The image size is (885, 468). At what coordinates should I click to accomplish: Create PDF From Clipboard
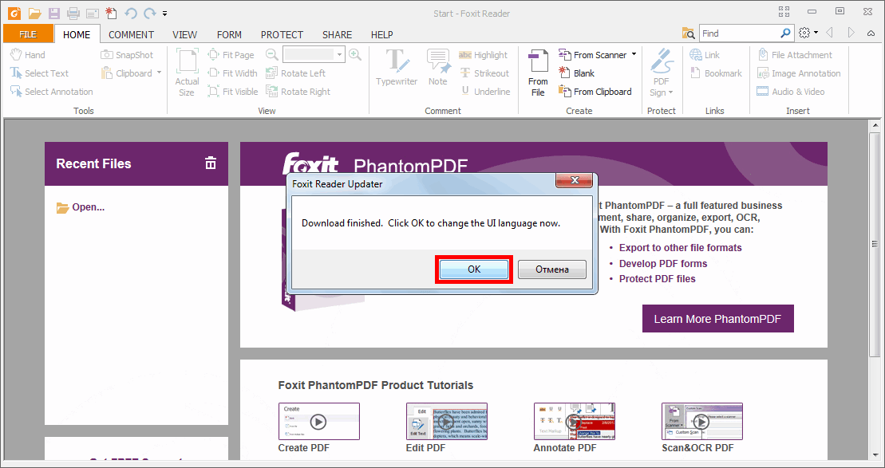(x=595, y=92)
